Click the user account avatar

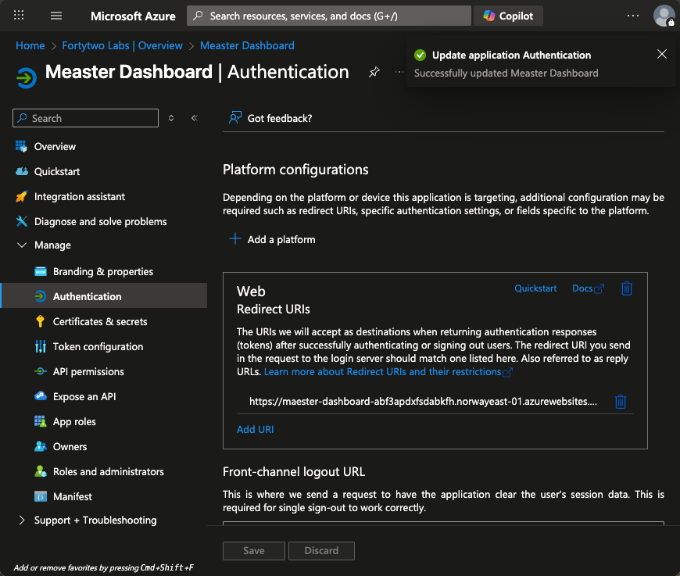664,16
